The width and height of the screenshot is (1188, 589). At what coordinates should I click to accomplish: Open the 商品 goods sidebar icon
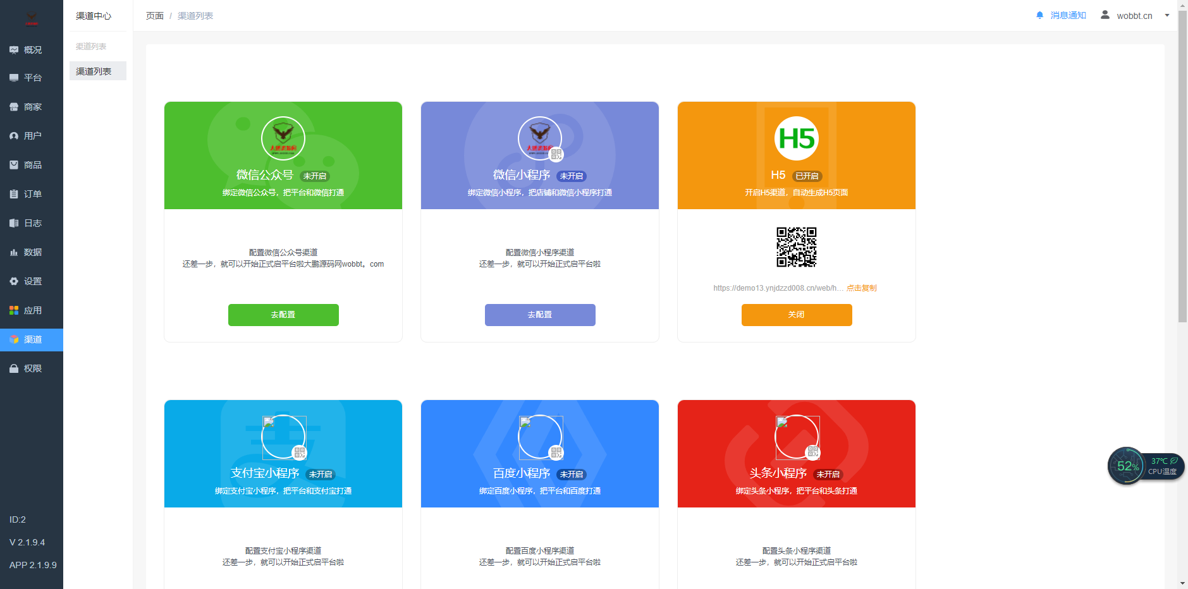[x=14, y=164]
